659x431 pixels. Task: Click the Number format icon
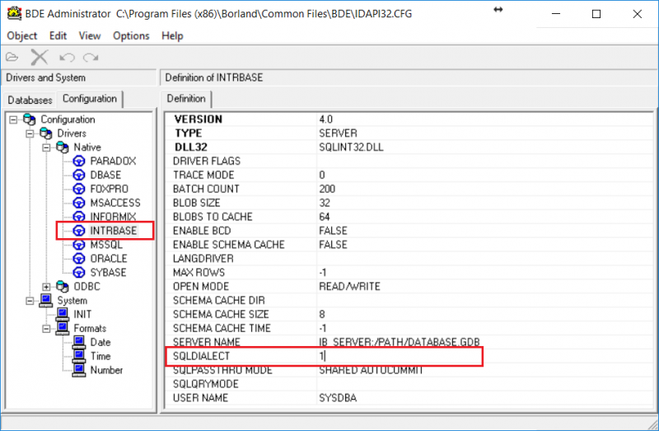(x=78, y=370)
